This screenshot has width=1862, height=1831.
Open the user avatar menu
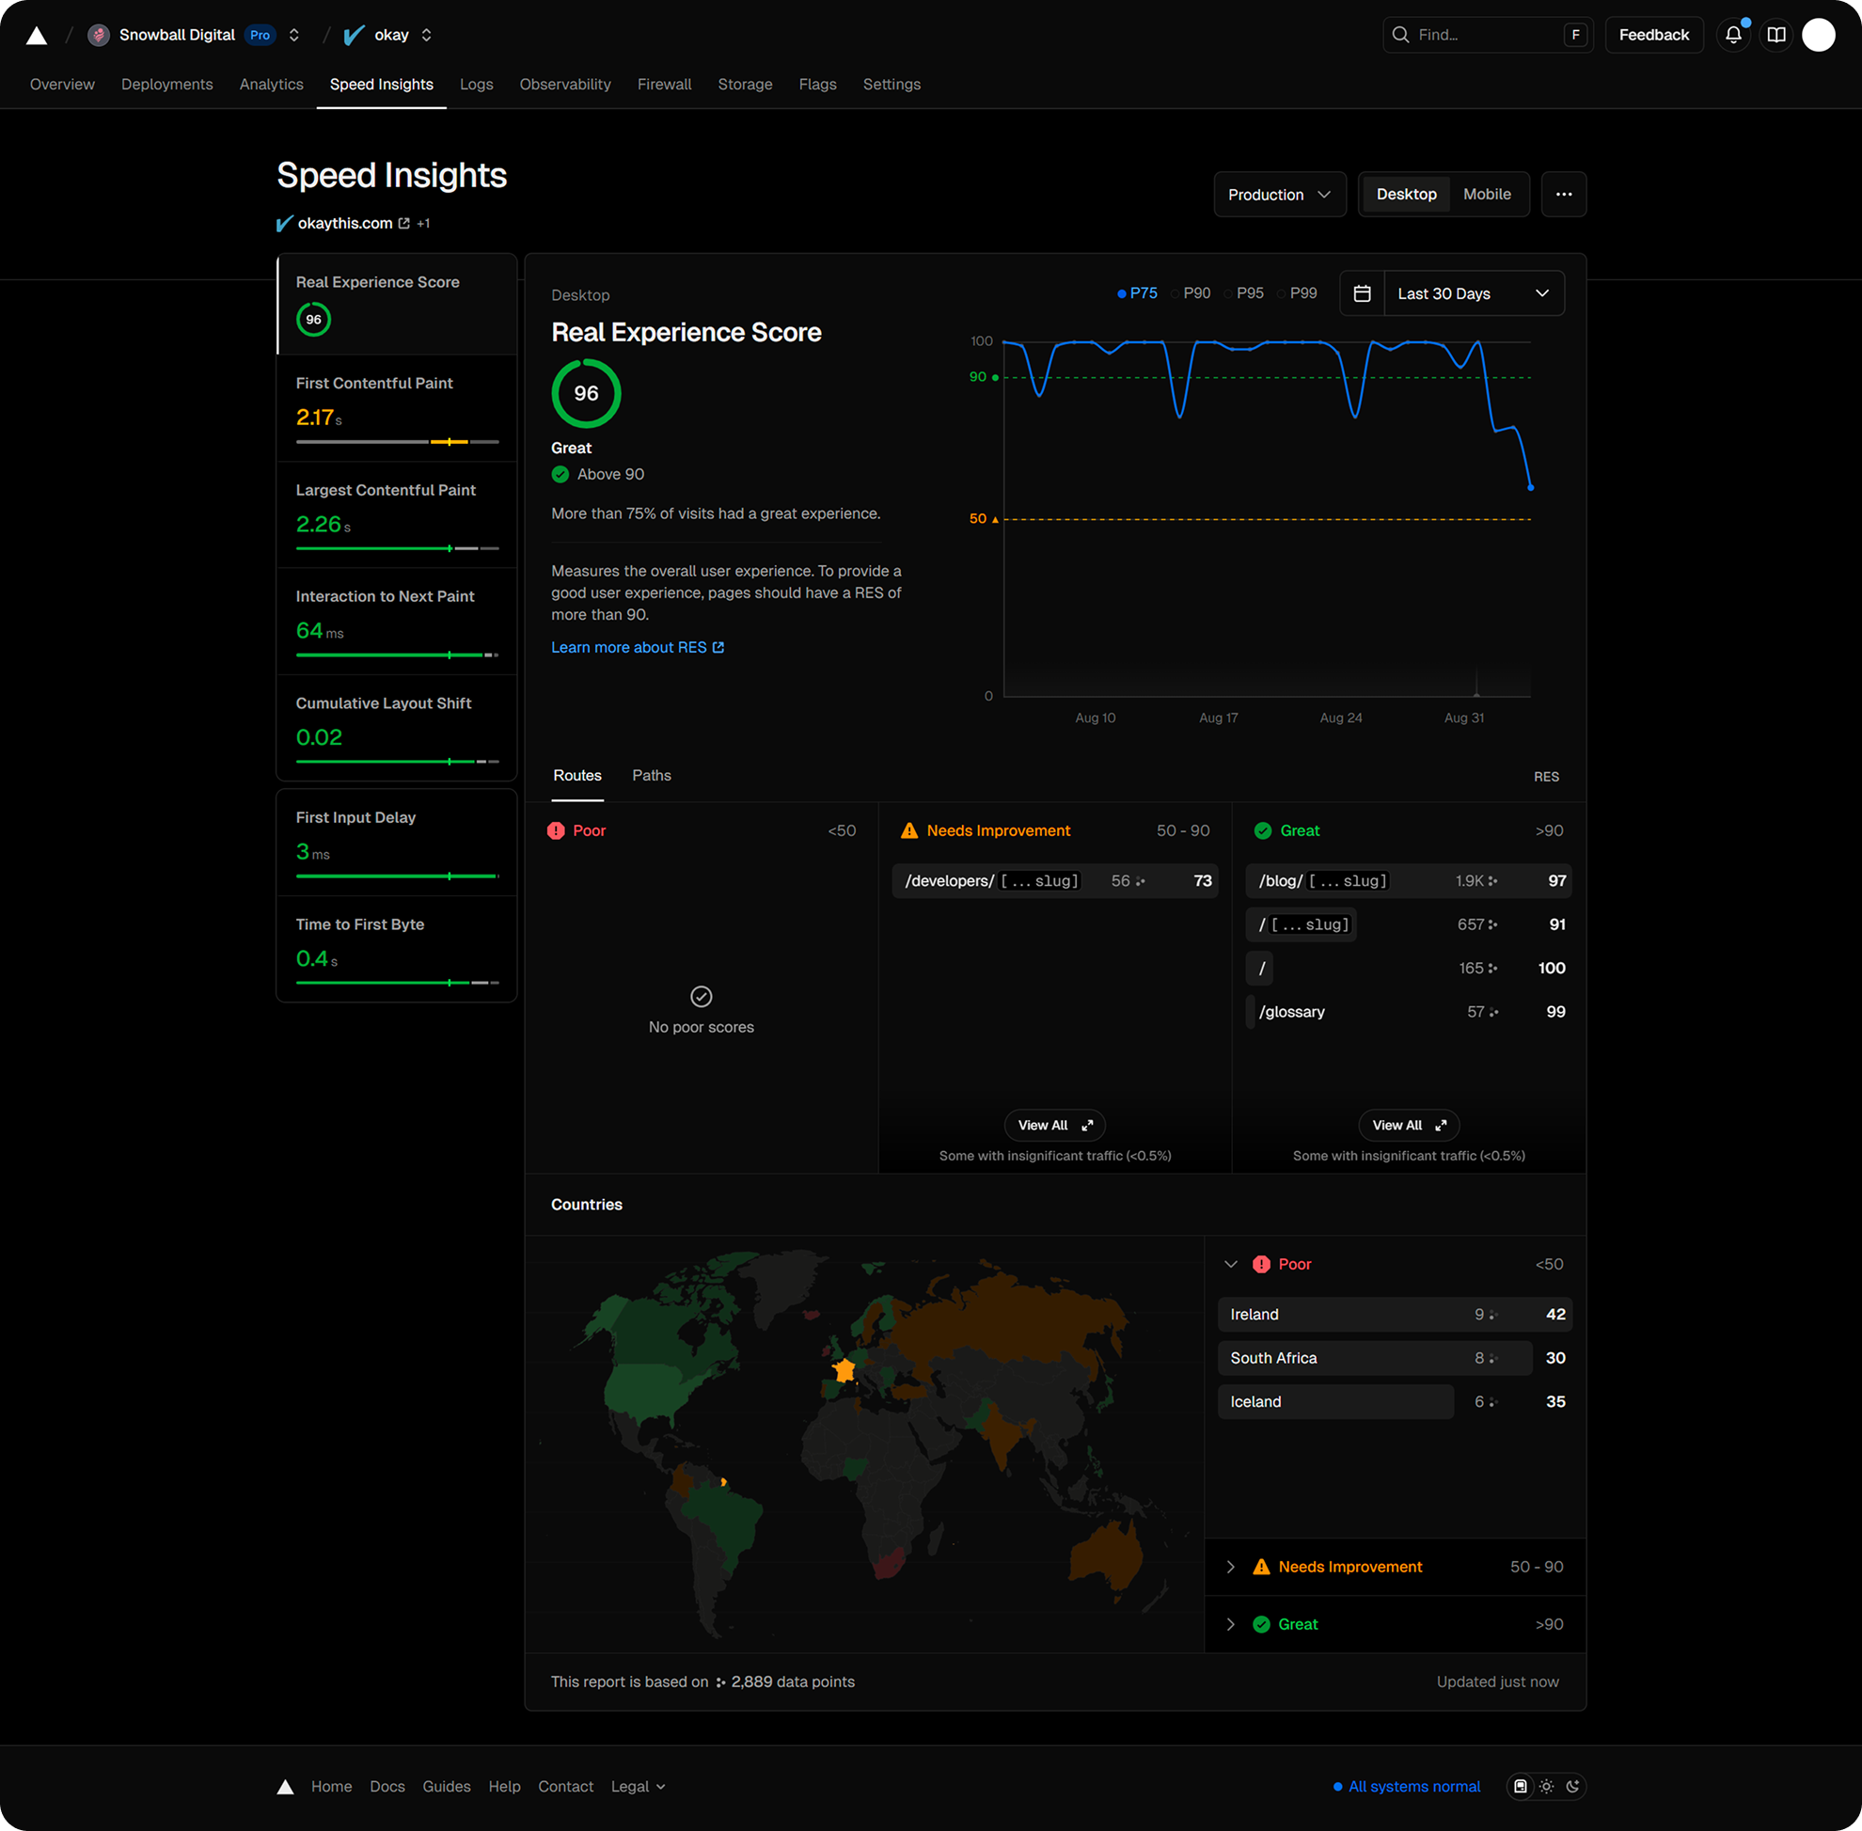click(1818, 35)
